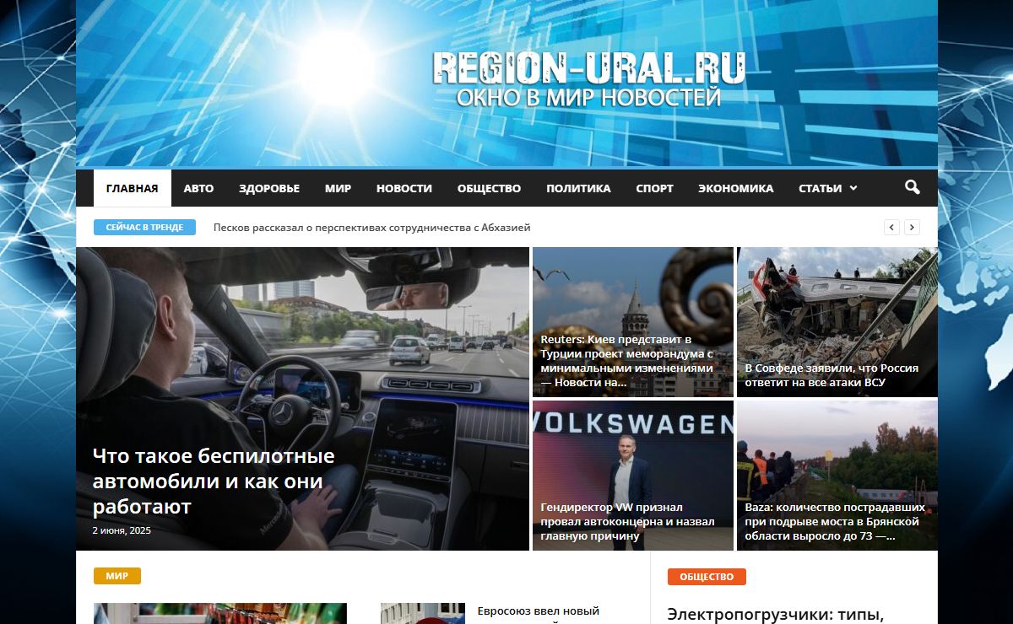Viewport: 1013px width, 624px height.
Task: Select the Мир menu item
Action: (338, 188)
